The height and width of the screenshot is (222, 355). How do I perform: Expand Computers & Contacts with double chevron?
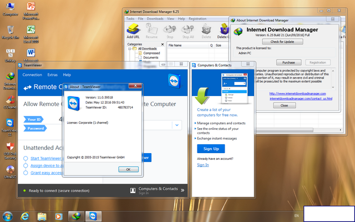[x=182, y=190]
